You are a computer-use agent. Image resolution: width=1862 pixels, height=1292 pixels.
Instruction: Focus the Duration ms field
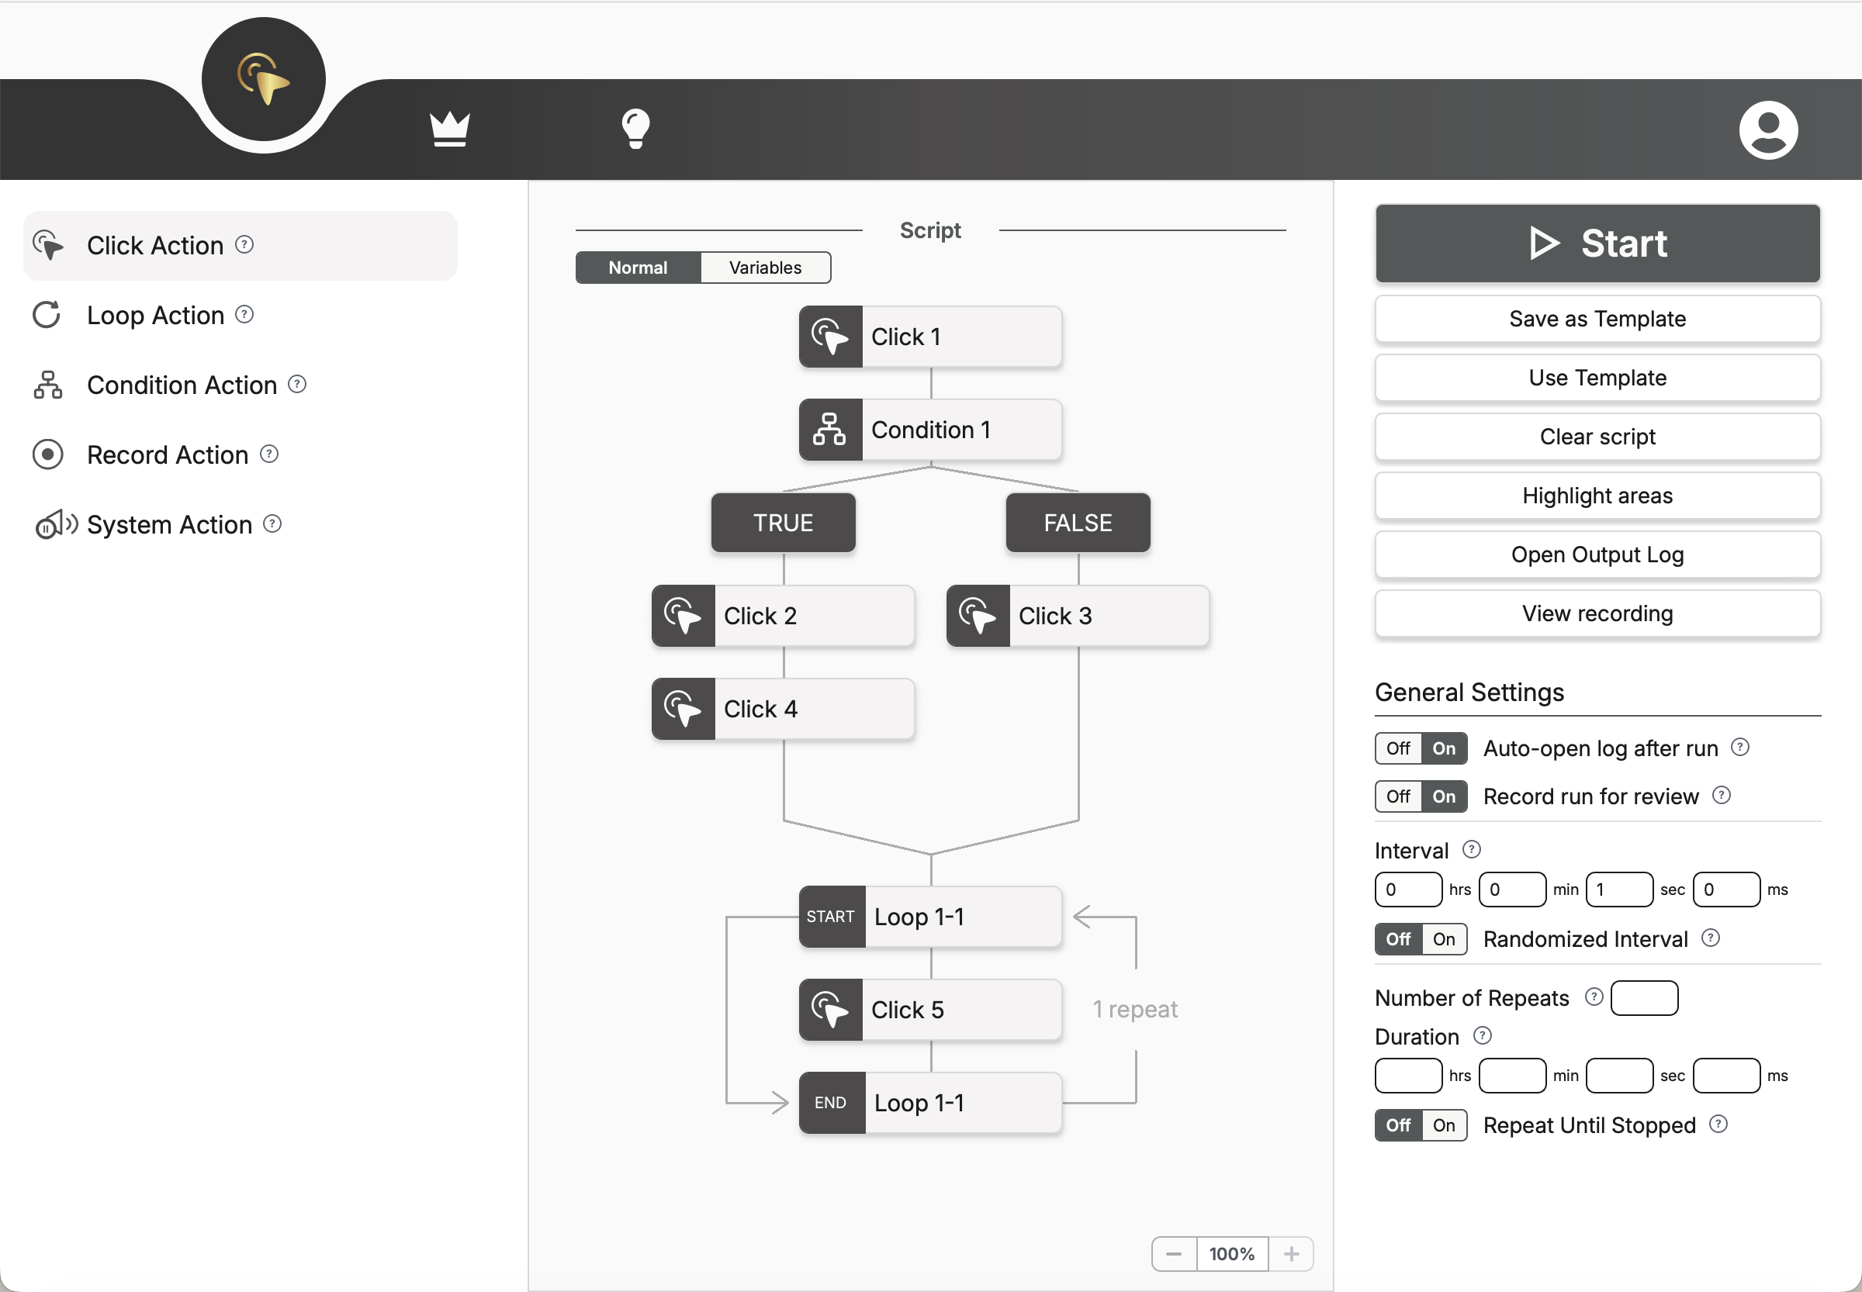pos(1726,1076)
